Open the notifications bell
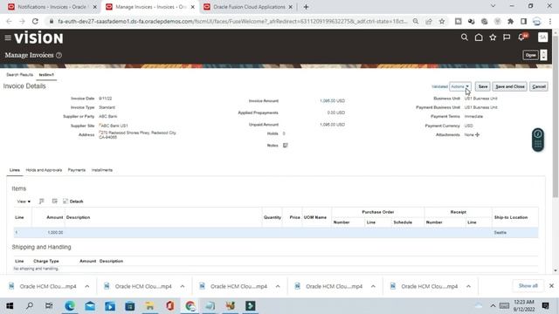 point(522,37)
